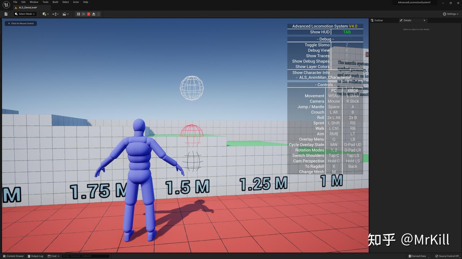
Task: Pause the game simulation
Action: click(78, 14)
